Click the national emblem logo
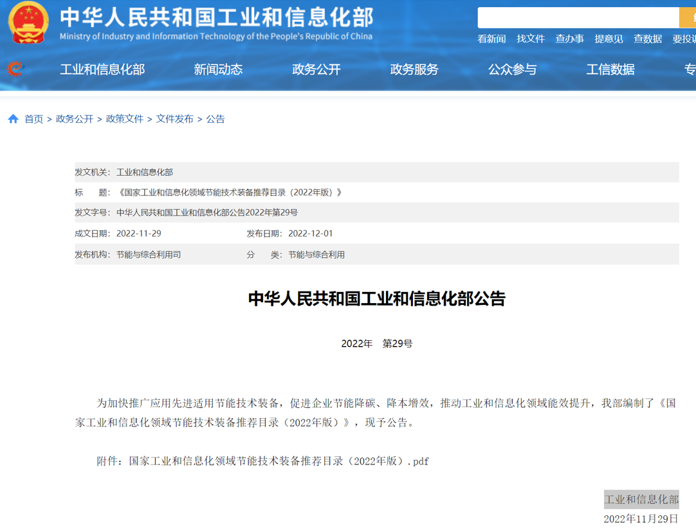 point(28,23)
